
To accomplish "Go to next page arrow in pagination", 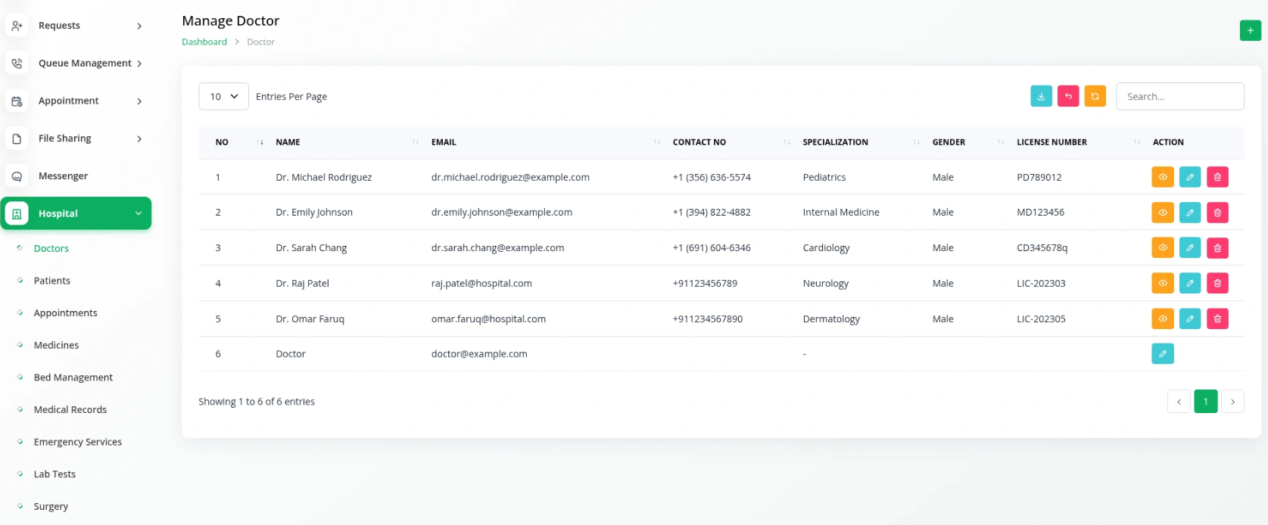I will pyautogui.click(x=1232, y=402).
